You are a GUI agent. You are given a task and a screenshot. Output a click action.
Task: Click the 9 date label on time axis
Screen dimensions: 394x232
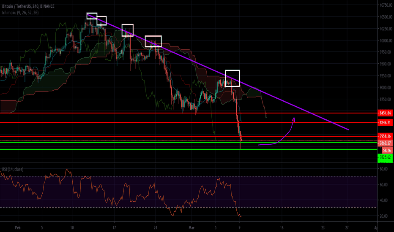tap(239, 228)
